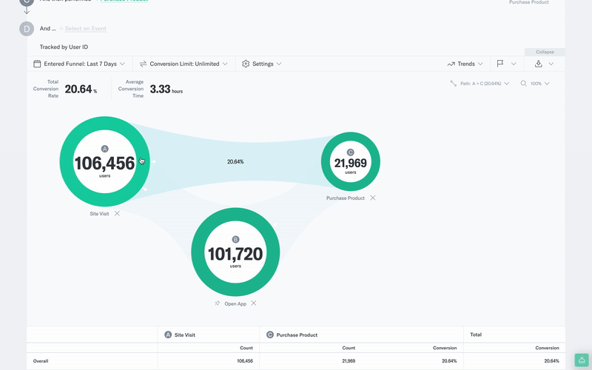Screen dimensions: 592x370
Task: Expand the chevron next to the flag icon
Action: pyautogui.click(x=514, y=64)
